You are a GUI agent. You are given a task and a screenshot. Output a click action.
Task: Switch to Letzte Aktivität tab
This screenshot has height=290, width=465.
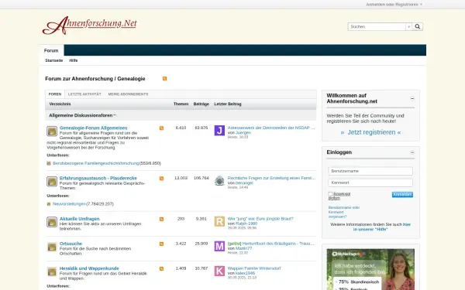pos(84,94)
